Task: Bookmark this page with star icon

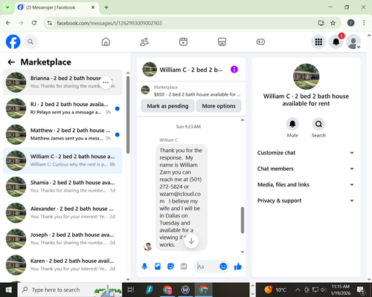Action: 333,23
